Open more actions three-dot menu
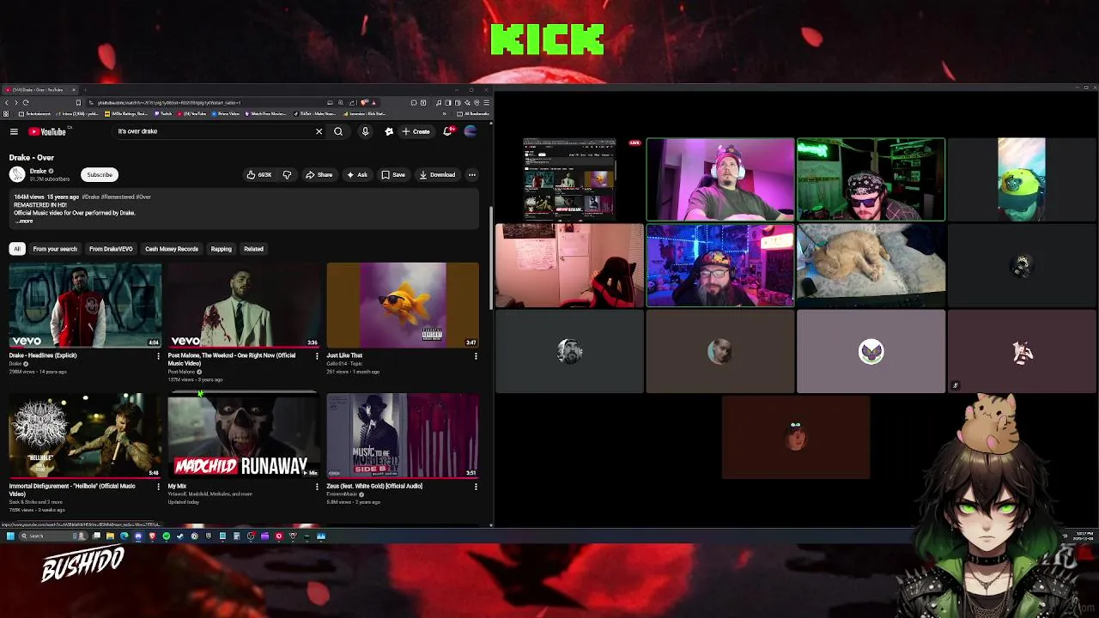This screenshot has width=1099, height=618. [471, 175]
